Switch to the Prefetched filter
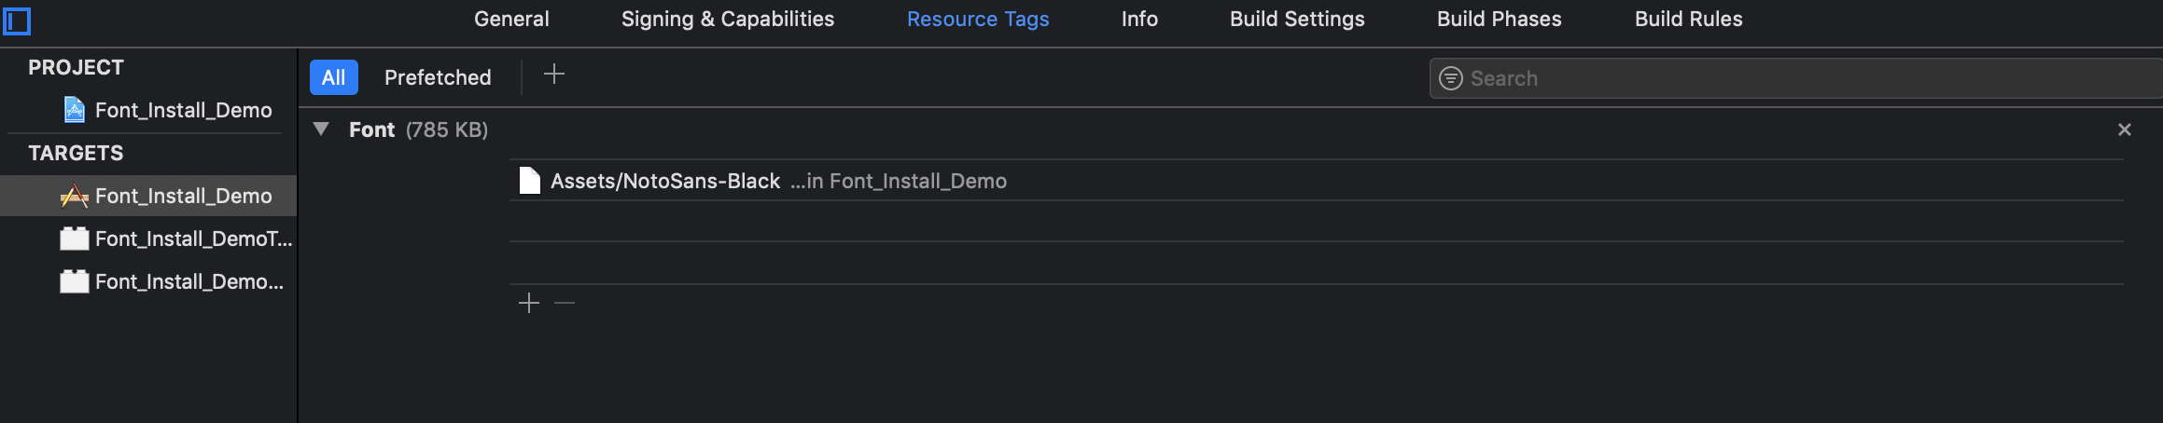 click(x=438, y=77)
